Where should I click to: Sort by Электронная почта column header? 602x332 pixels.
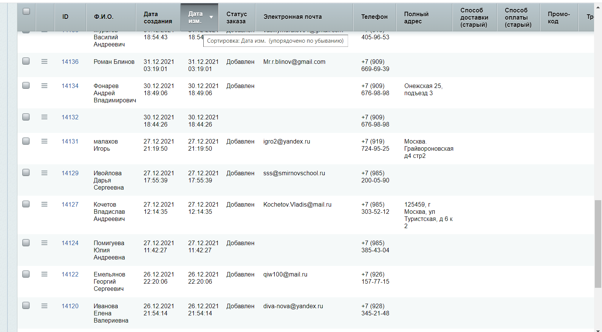(292, 17)
